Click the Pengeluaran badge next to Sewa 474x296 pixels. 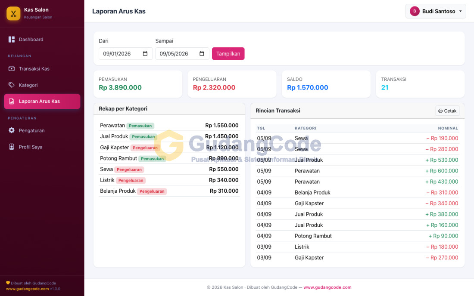point(129,170)
